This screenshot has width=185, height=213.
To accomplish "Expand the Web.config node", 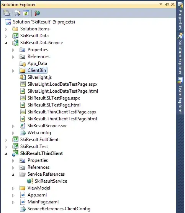I will coord(13,133).
